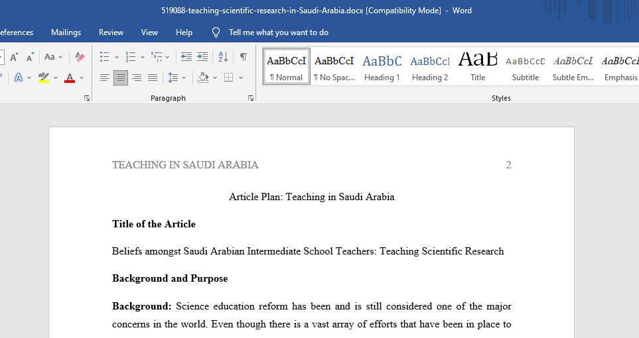Image resolution: width=639 pixels, height=338 pixels.
Task: Justify paragraph text
Action: tap(153, 78)
